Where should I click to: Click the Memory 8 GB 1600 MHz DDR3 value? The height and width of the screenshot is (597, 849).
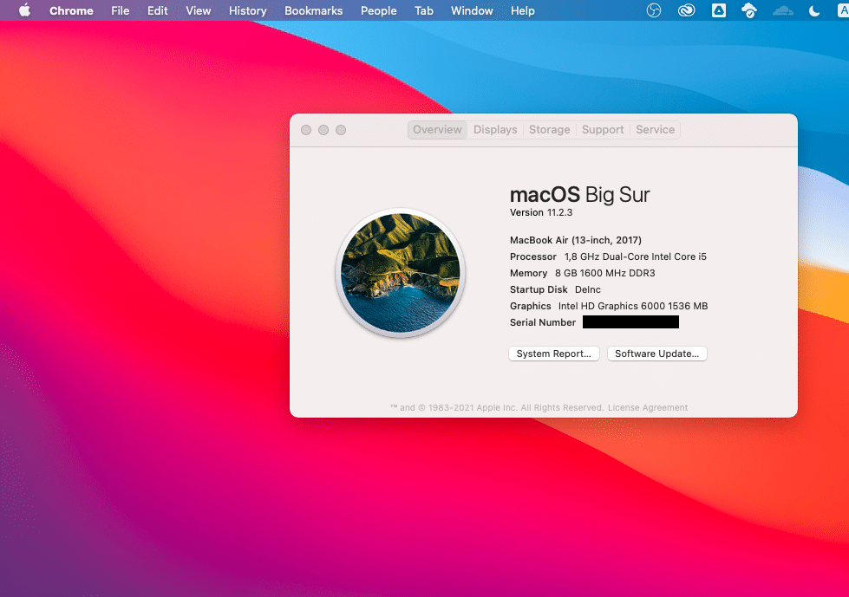[x=604, y=273]
